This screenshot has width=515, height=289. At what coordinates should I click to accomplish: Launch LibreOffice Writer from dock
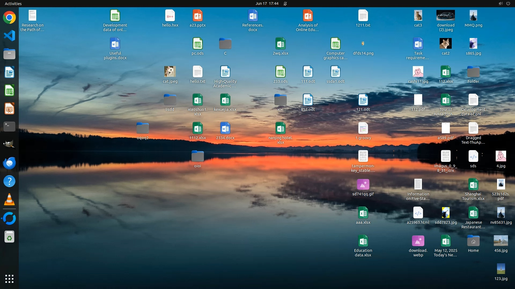(x=9, y=72)
